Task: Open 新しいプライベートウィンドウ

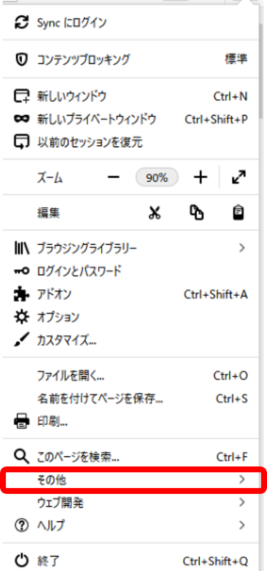Action: 131,119
